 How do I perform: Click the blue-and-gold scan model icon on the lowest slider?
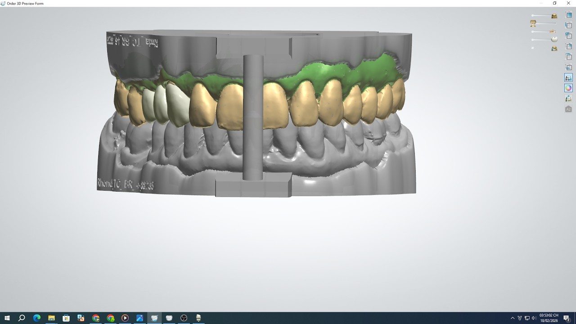click(554, 48)
